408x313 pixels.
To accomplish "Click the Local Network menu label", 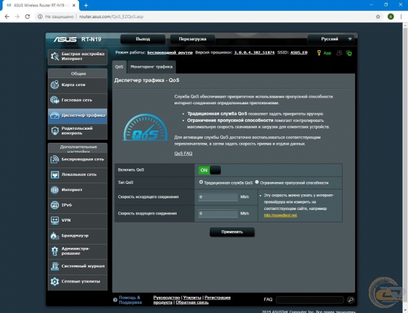I will [79, 174].
